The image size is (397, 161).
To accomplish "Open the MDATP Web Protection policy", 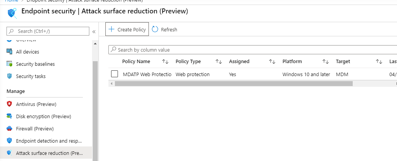I will (x=147, y=74).
